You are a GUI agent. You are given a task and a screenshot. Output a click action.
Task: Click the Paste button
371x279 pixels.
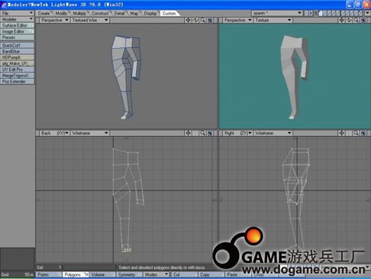point(237,274)
